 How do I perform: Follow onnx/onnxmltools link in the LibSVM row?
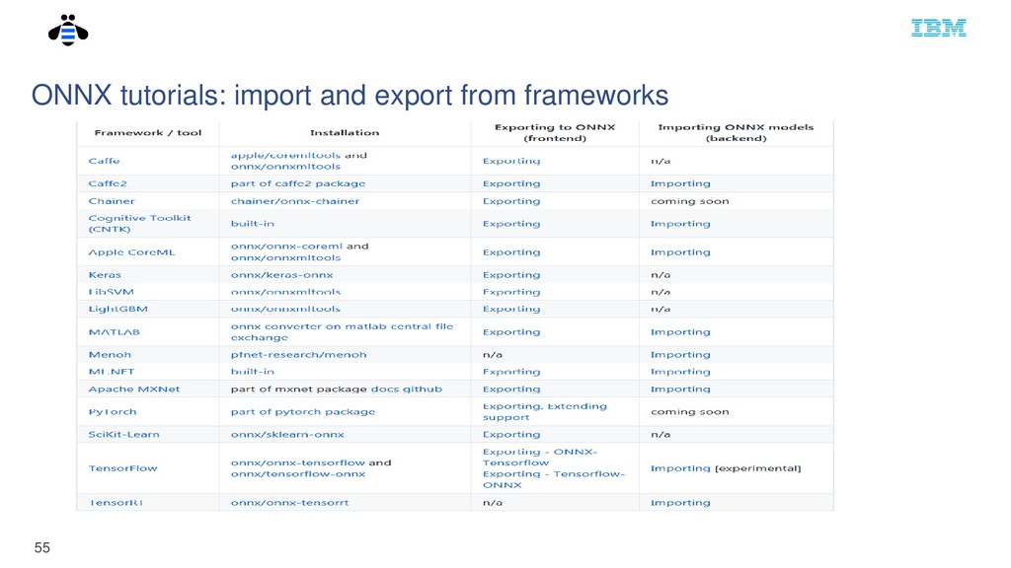[x=285, y=292]
